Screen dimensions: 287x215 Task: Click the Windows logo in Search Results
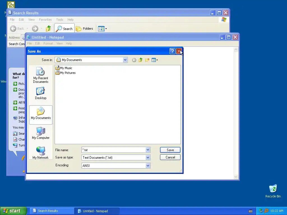[x=224, y=20]
